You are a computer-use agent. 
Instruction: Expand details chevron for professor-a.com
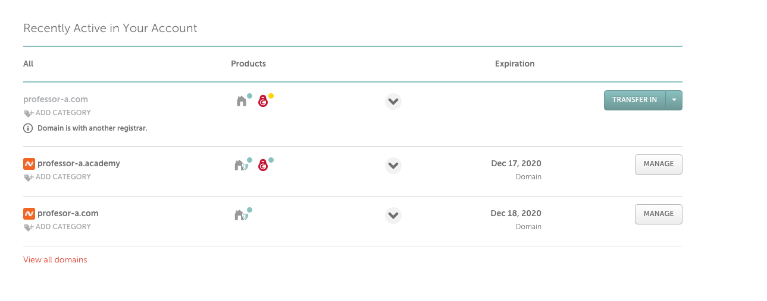393,102
